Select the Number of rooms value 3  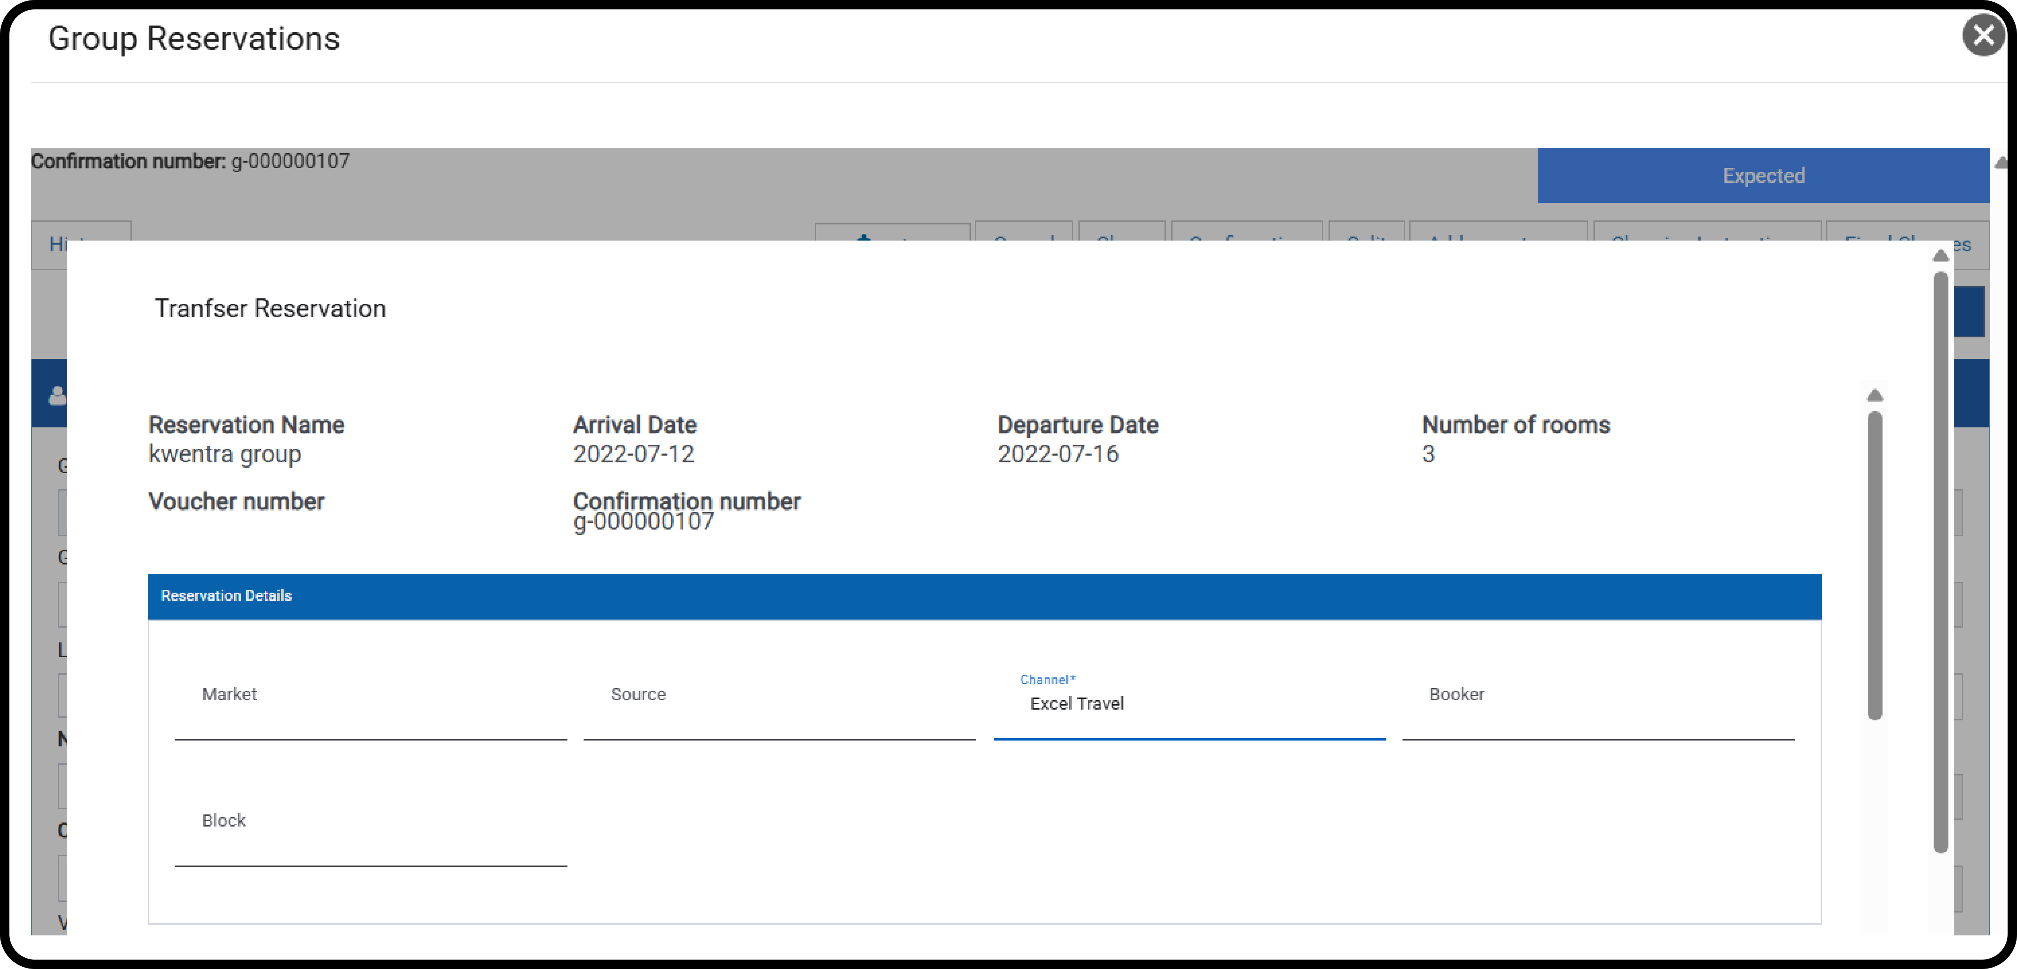tap(1428, 454)
